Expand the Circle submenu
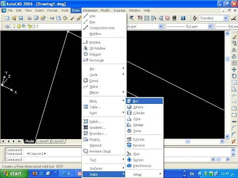238x178 pixels. coord(104,75)
